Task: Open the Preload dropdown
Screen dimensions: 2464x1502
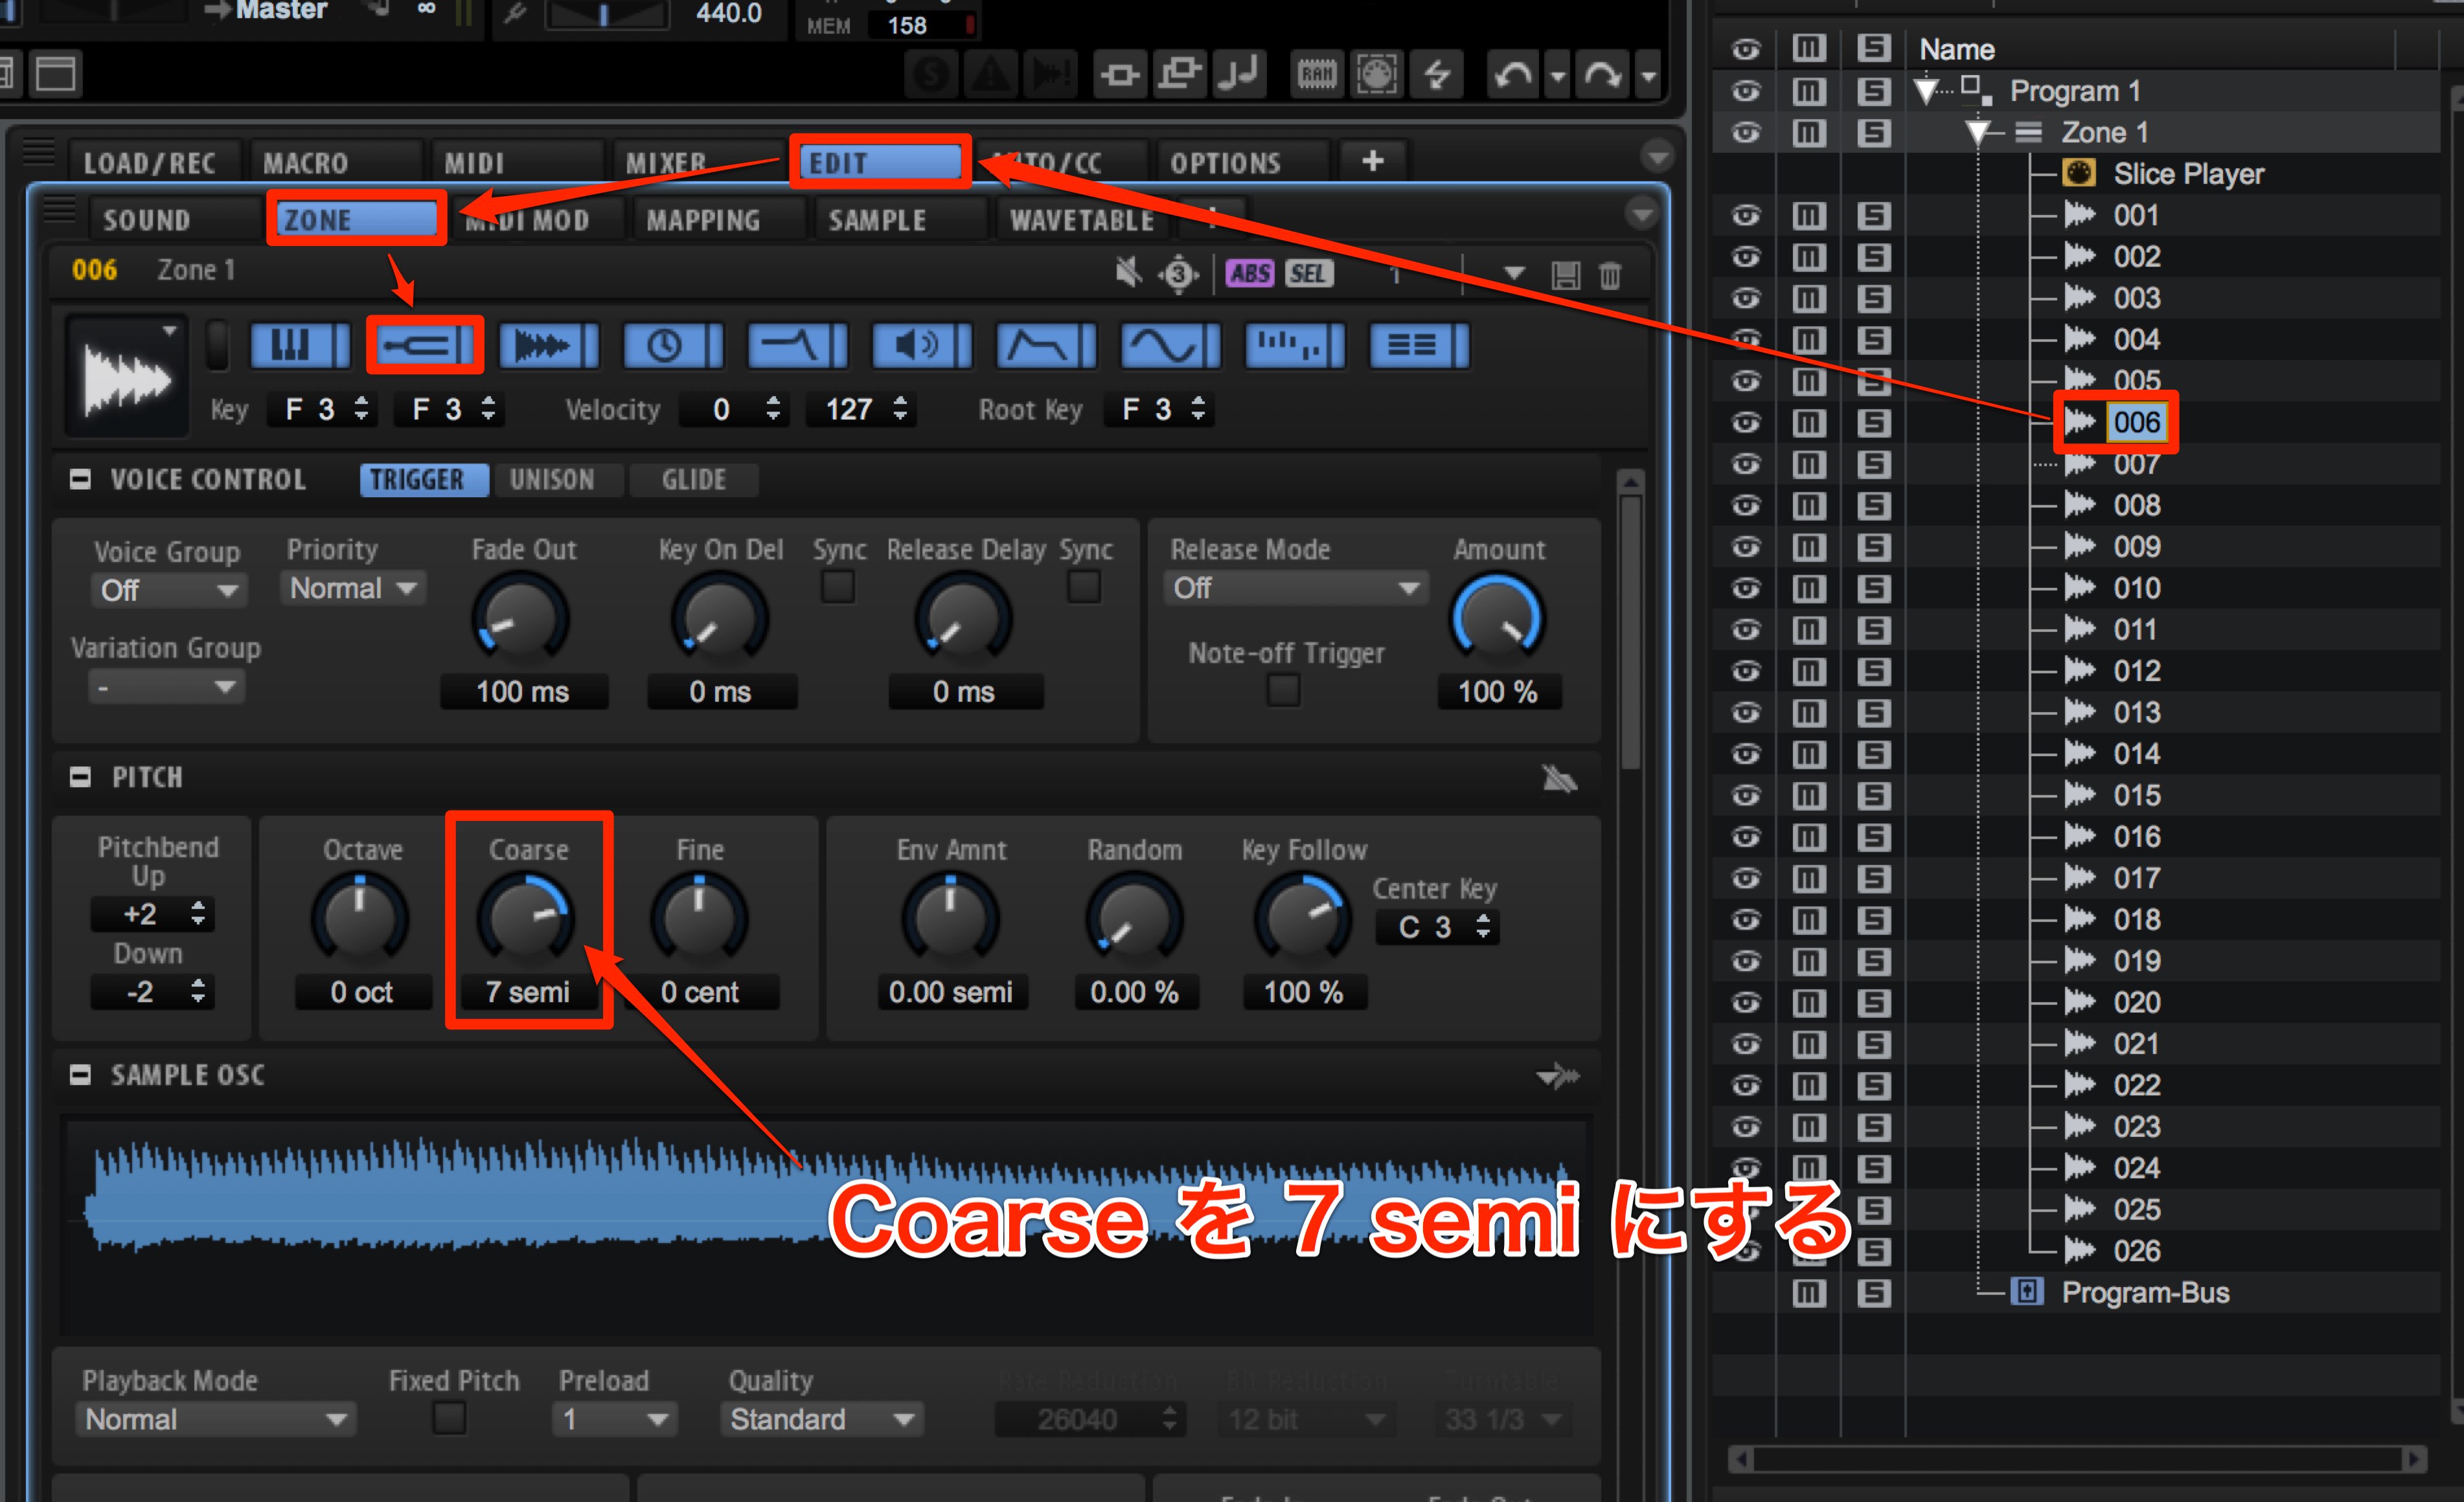Action: tap(615, 1419)
